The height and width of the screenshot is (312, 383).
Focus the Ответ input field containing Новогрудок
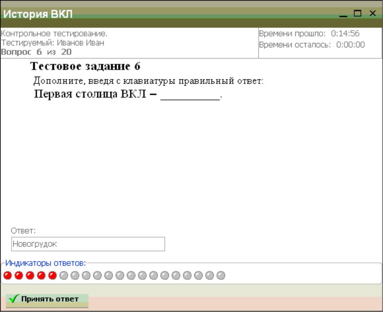[88, 244]
